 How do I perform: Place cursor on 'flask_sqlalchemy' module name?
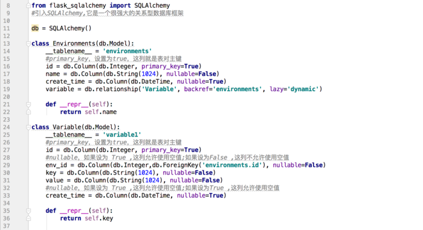(x=78, y=5)
